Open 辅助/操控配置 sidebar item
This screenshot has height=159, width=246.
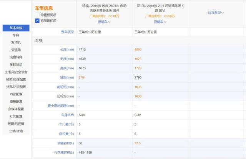16,79
